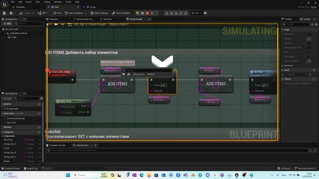Switch to the Palette panel tab

coord(287,19)
